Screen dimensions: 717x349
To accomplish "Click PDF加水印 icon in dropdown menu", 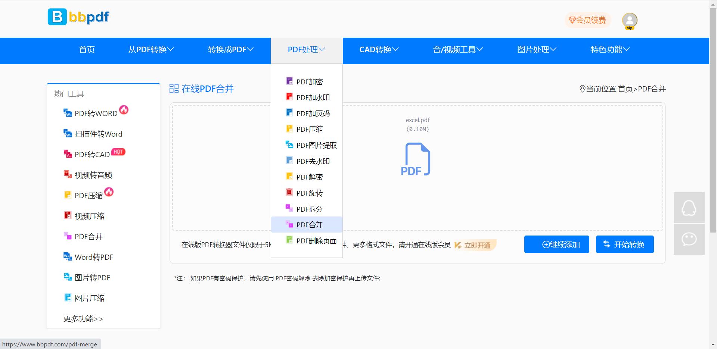I will 289,97.
